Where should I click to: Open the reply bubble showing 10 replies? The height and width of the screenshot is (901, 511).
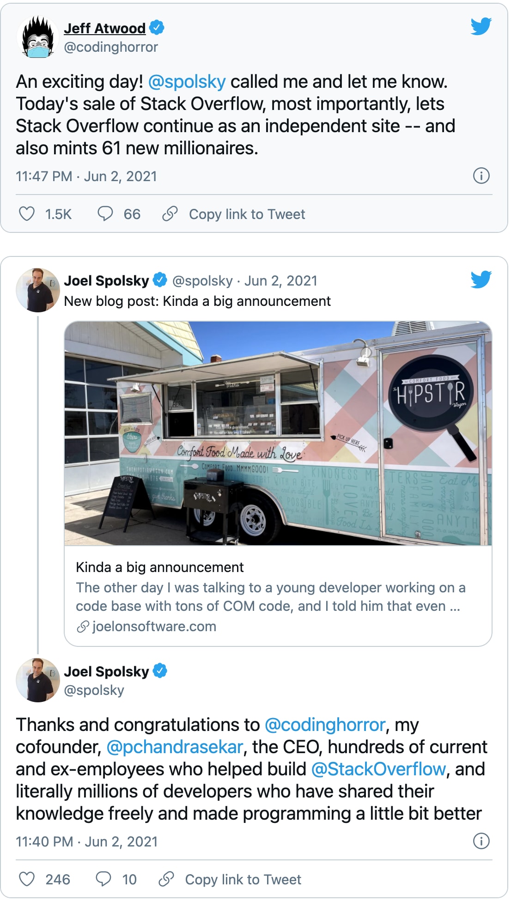tap(103, 879)
